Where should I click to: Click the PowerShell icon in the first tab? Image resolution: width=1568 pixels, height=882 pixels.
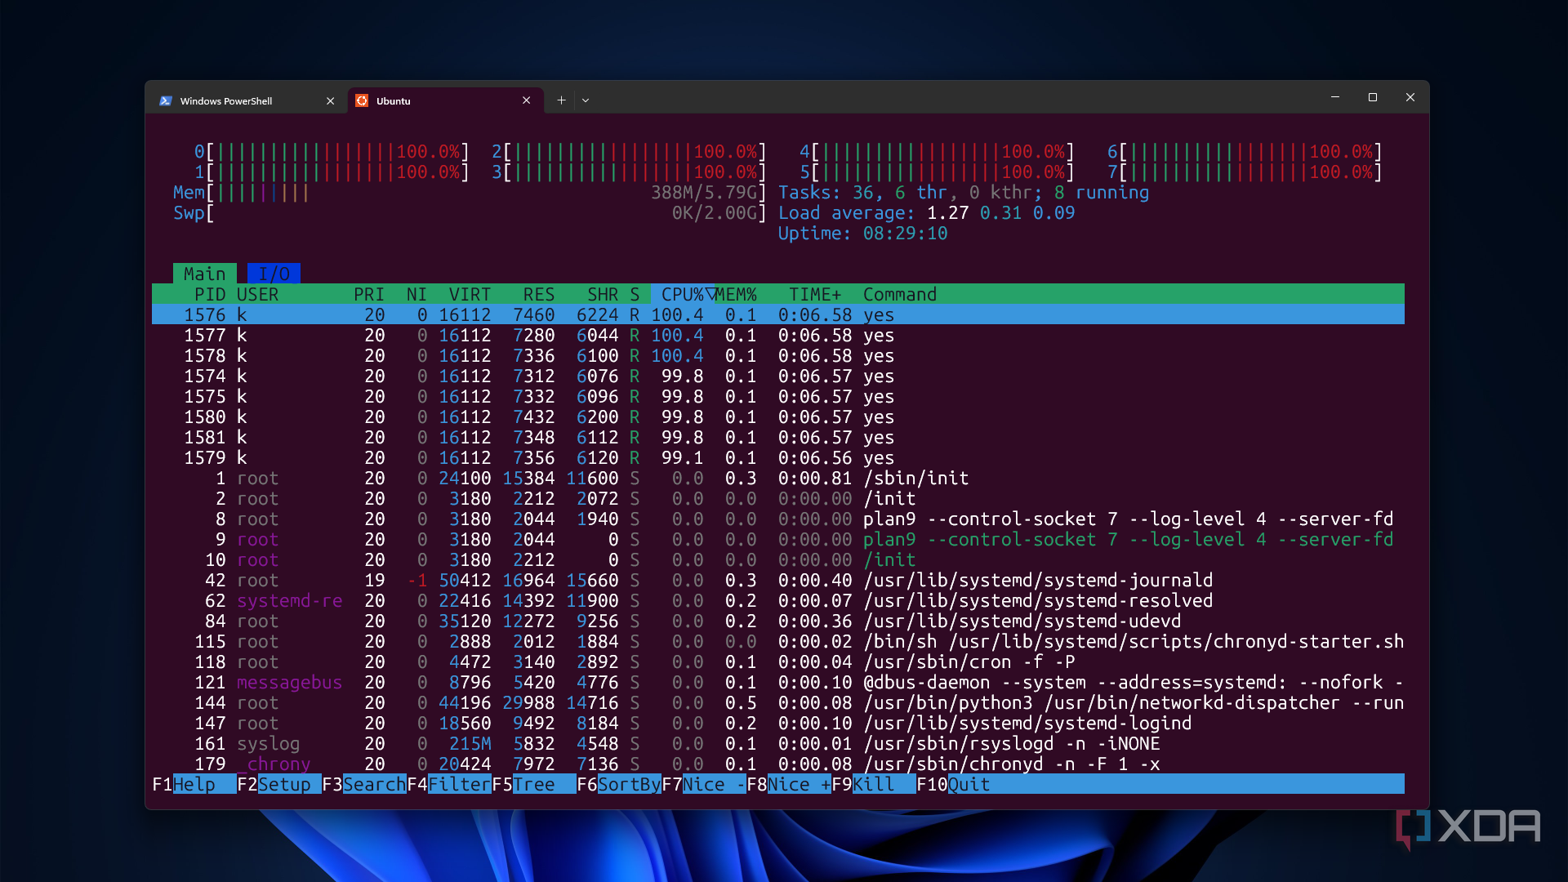click(x=166, y=100)
